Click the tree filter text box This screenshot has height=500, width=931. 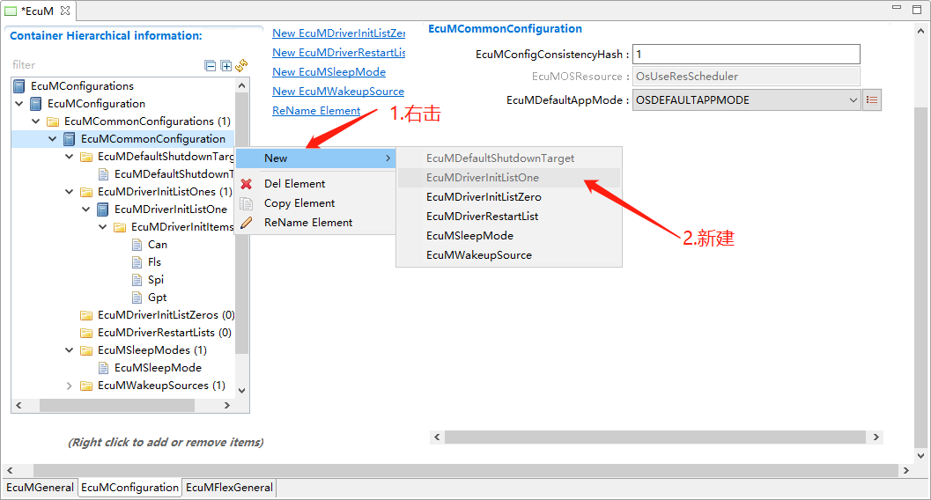click(x=106, y=65)
